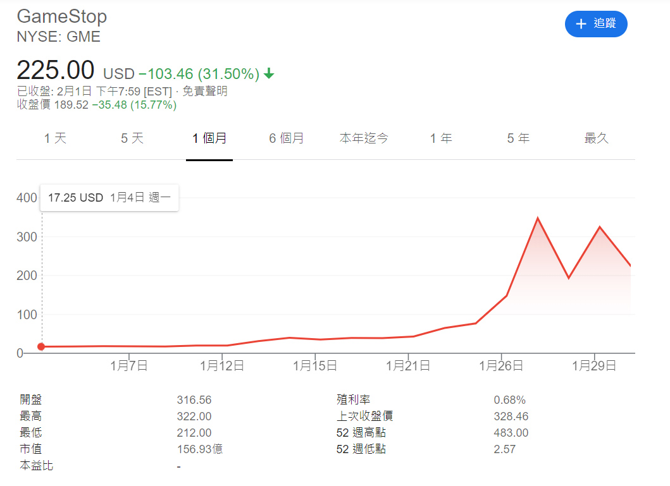Image resolution: width=670 pixels, height=486 pixels.
Task: Switch to the 1 天 range tab
Action: 55,138
